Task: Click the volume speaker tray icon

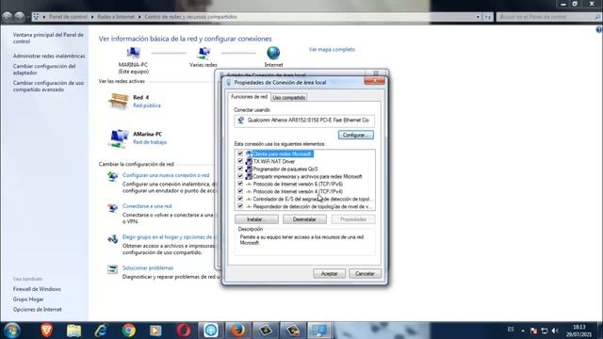Action: click(x=555, y=331)
